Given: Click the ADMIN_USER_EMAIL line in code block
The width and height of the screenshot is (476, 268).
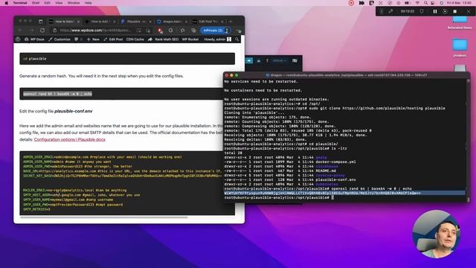Looking at the screenshot, I should tap(103, 157).
